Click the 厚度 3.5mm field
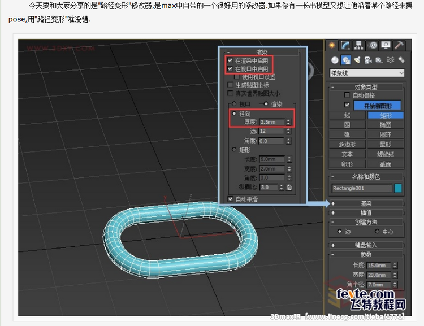This screenshot has height=326, width=424. (x=272, y=122)
